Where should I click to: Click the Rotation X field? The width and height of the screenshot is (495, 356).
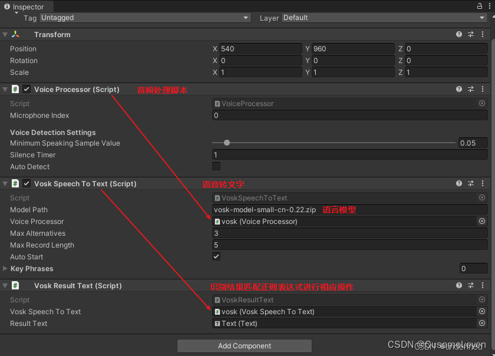pos(260,60)
